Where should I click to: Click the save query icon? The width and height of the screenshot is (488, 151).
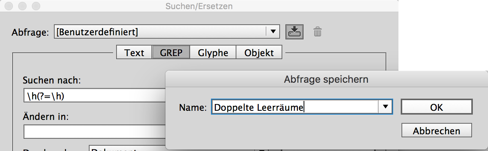click(x=294, y=32)
